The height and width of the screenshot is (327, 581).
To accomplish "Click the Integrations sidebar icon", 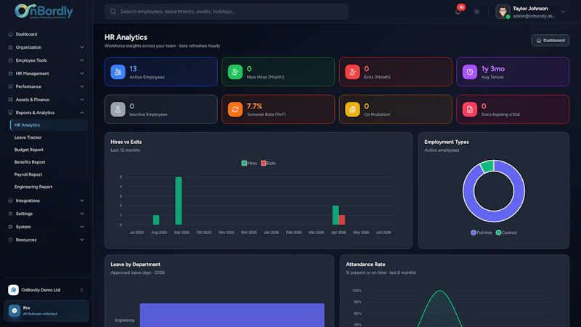I will coord(10,201).
